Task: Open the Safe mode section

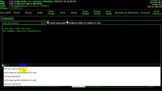Action: point(86,13)
